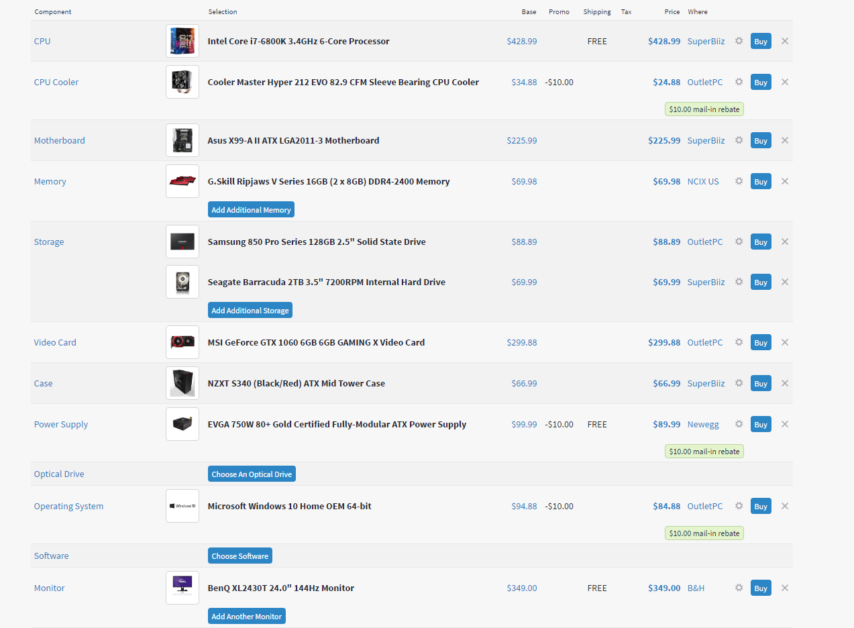Open settings gear for the BenQ XL2430T monitor row
Image resolution: width=854 pixels, height=628 pixels.
click(x=739, y=588)
